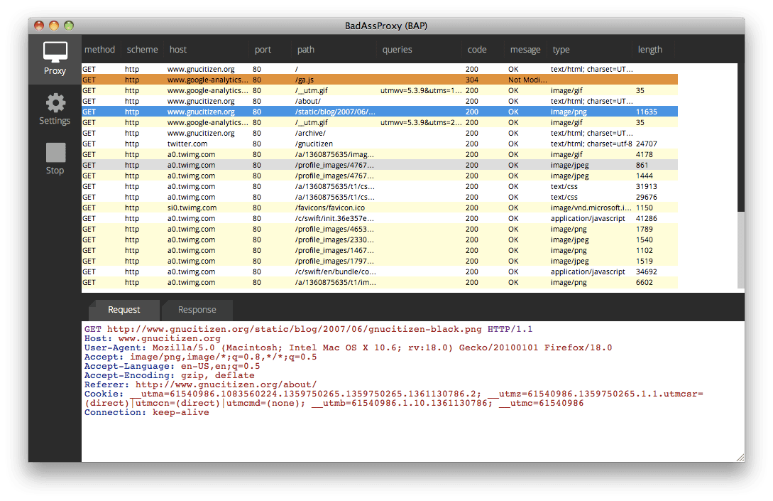The height and width of the screenshot is (501, 773).
Task: Sort by the method column header
Action: (x=99, y=49)
